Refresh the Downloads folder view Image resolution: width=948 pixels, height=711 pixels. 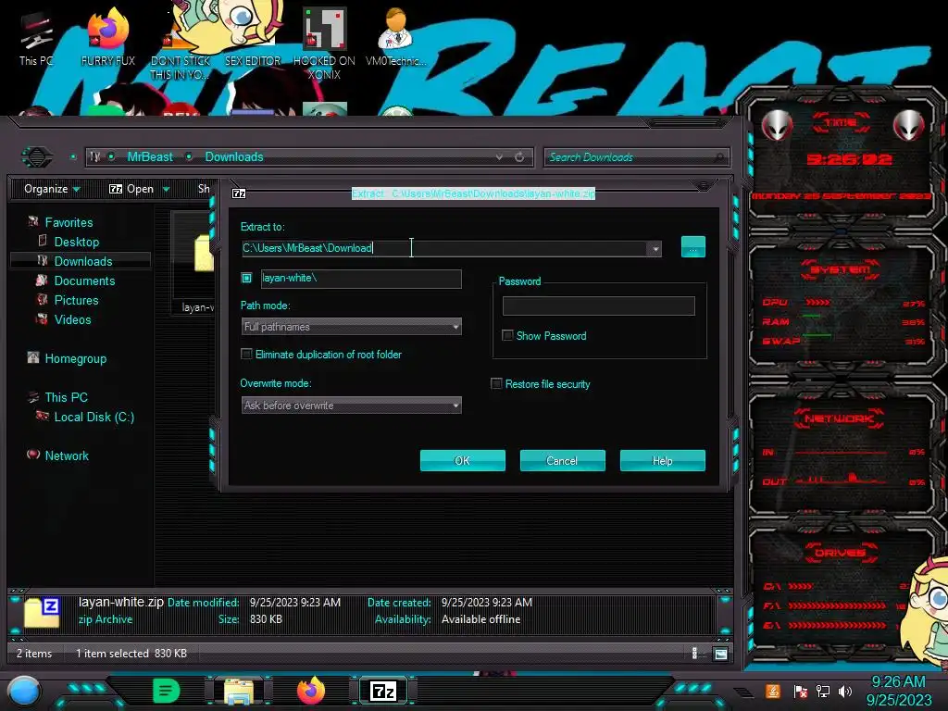[x=519, y=157]
